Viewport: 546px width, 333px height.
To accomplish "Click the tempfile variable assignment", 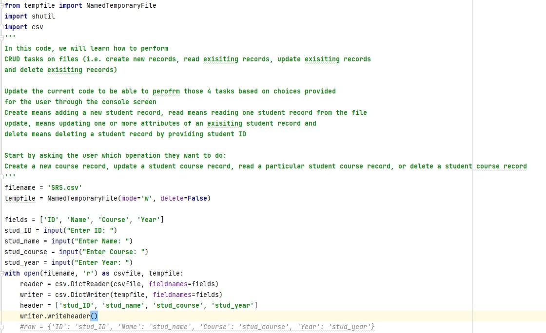I will 19,198.
